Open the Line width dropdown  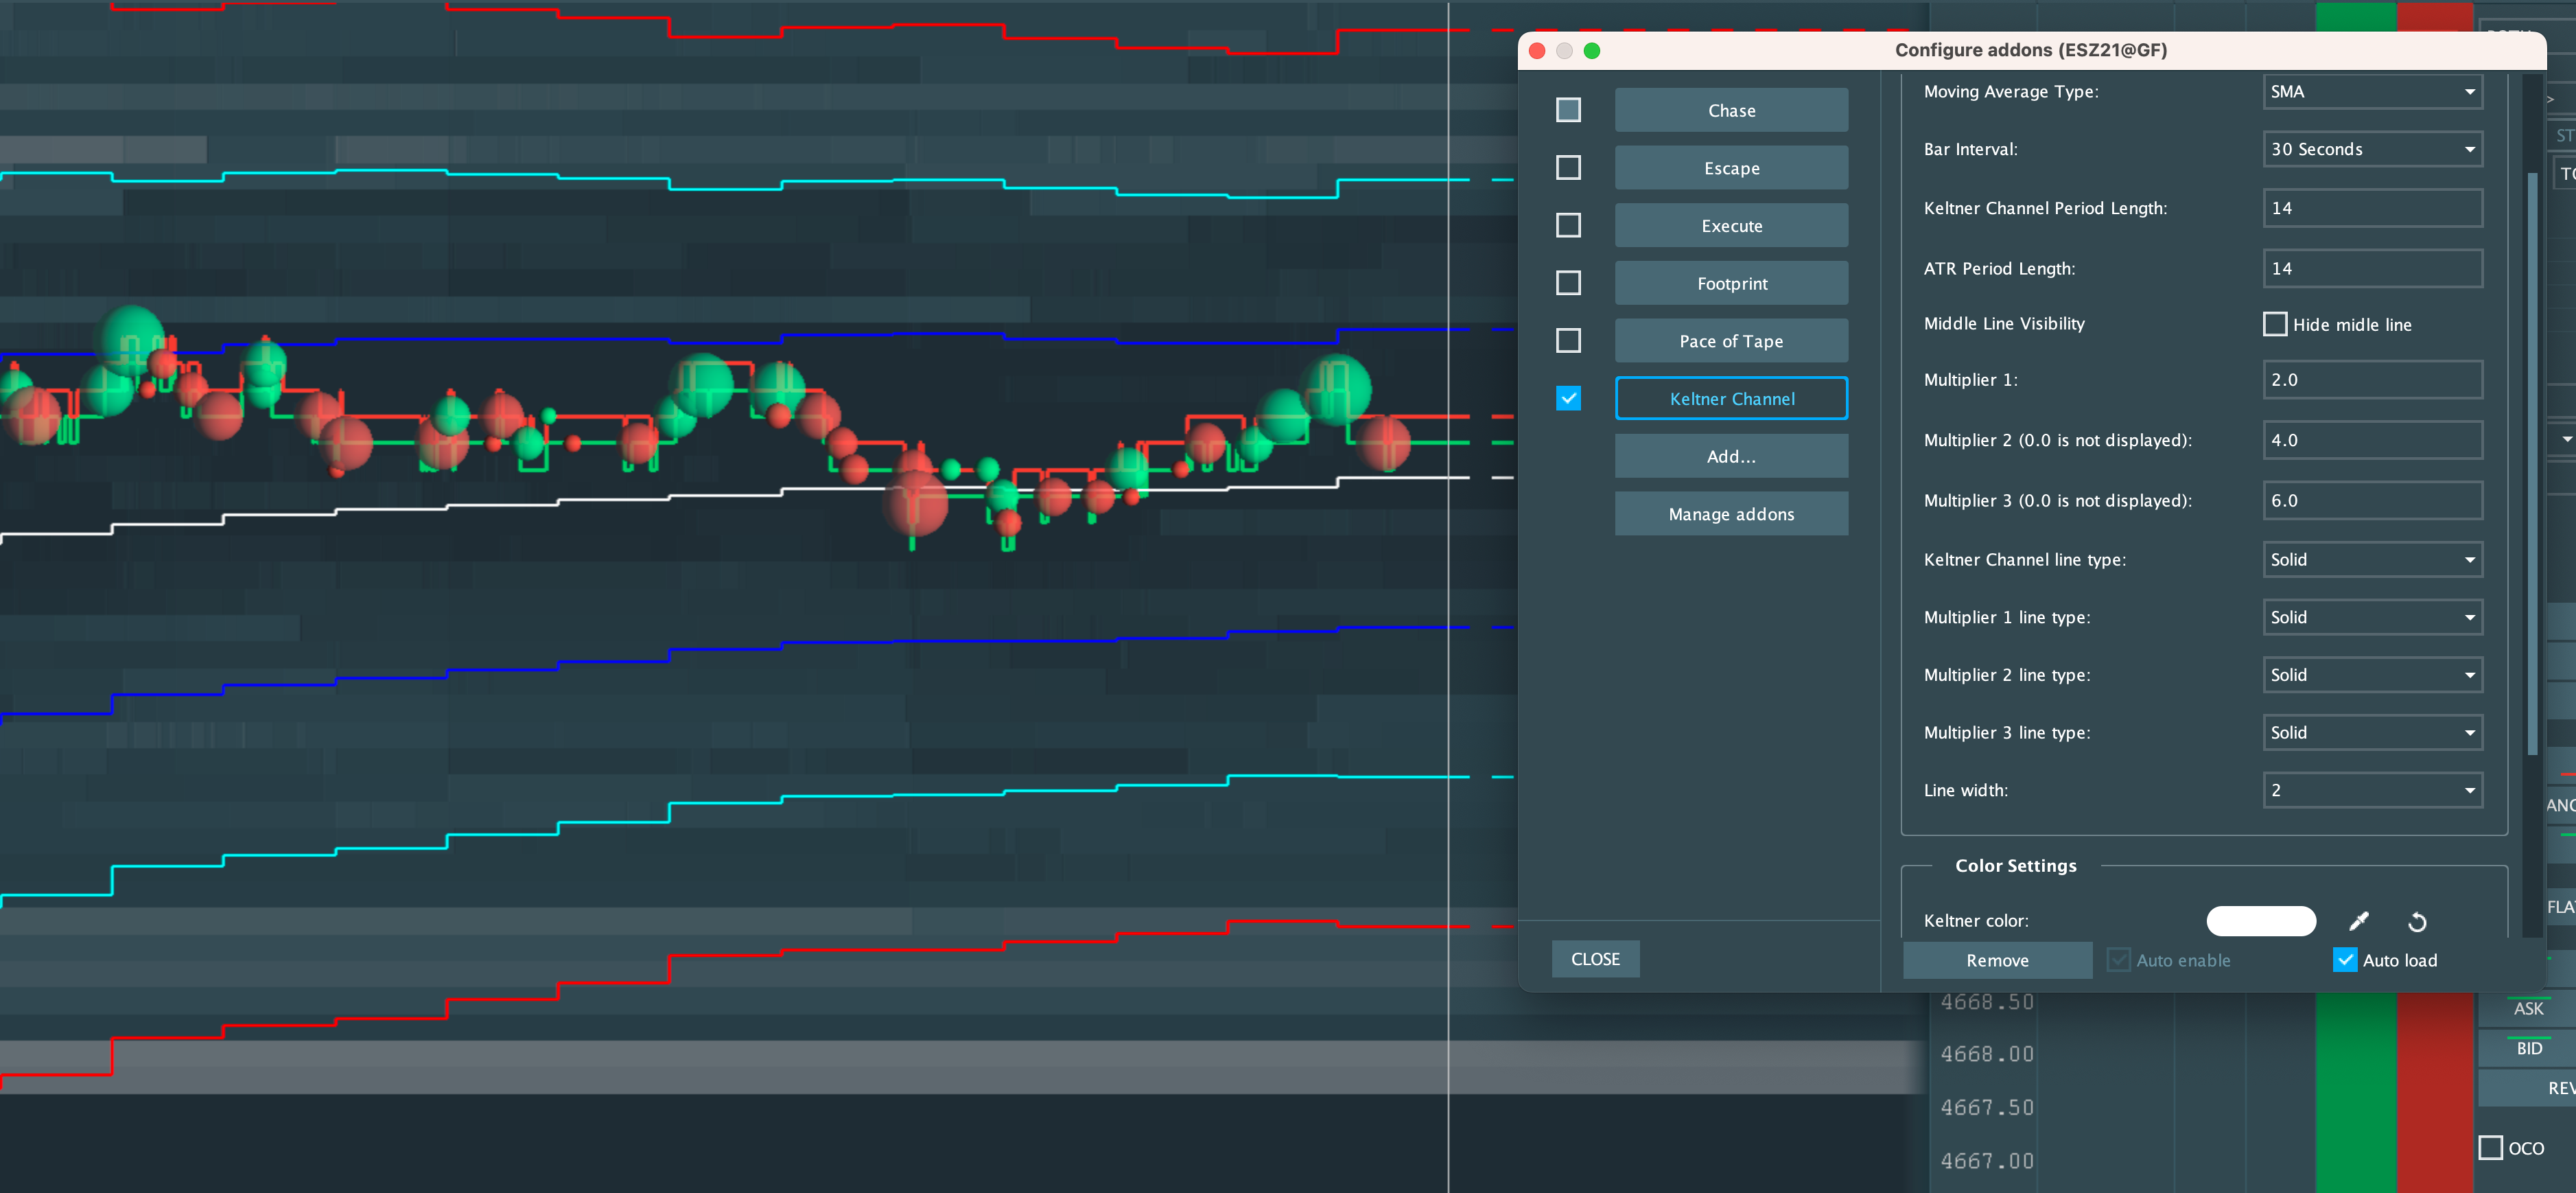tap(2372, 790)
